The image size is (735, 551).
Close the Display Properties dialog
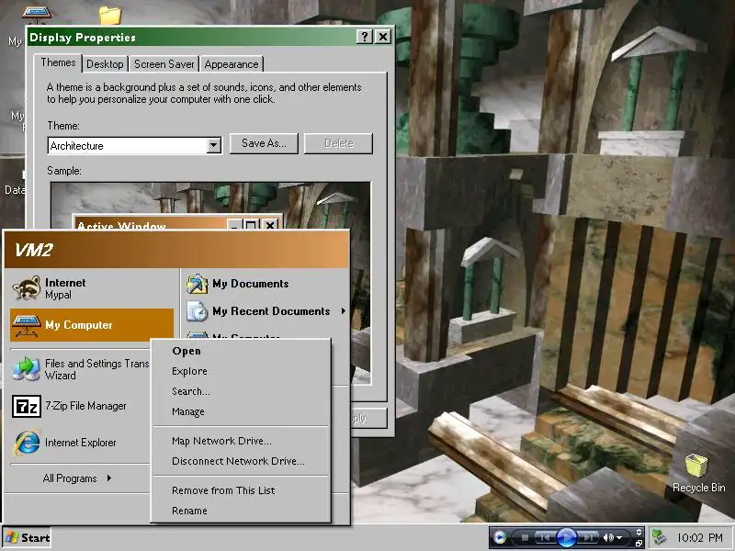coord(383,37)
